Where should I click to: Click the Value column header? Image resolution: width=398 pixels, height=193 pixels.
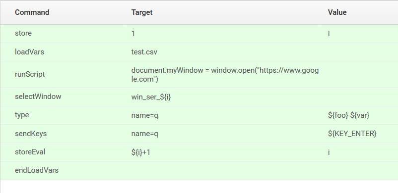(x=337, y=12)
